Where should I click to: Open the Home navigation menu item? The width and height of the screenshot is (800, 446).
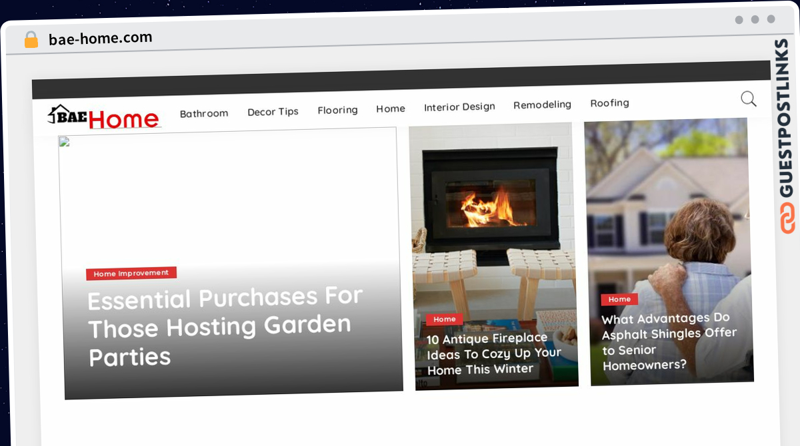click(x=391, y=109)
